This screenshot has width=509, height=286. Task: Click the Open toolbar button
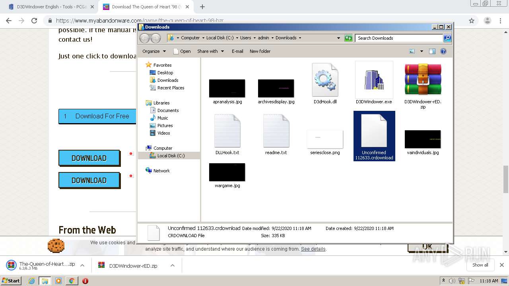[182, 51]
